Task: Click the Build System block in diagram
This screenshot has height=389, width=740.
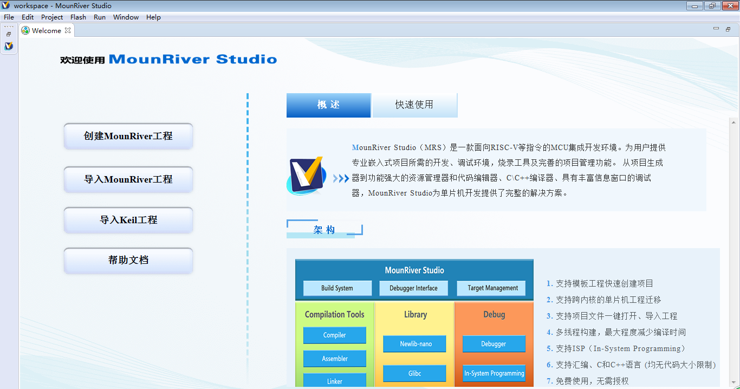Action: [337, 288]
